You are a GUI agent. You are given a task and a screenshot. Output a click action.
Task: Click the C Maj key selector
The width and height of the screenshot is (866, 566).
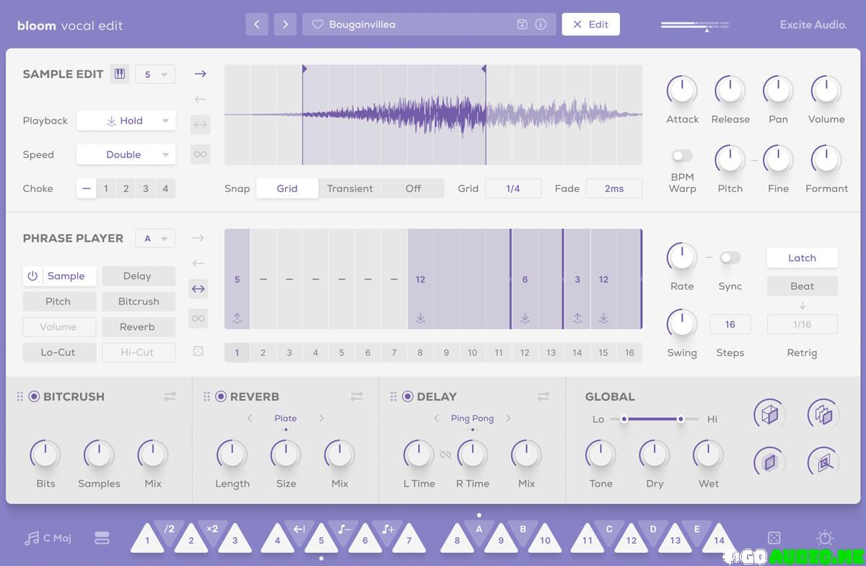48,539
